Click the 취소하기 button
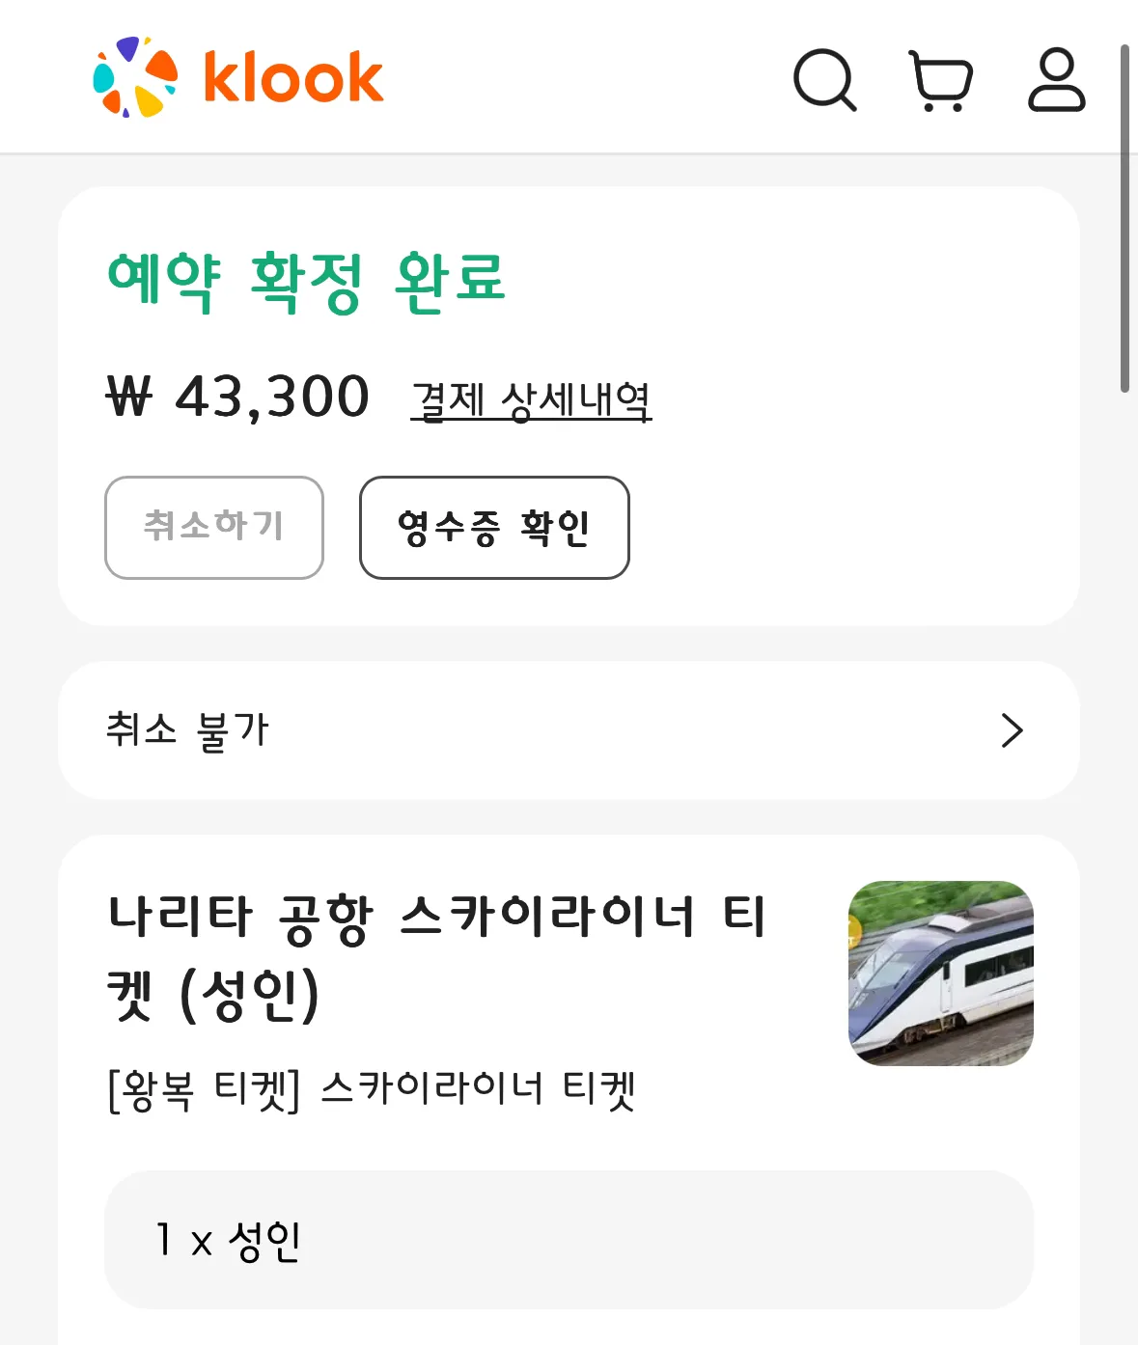 (214, 528)
